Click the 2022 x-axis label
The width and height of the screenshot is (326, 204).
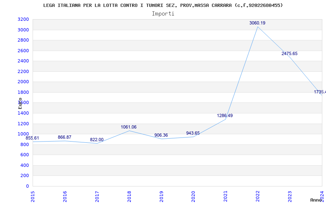click(x=258, y=197)
